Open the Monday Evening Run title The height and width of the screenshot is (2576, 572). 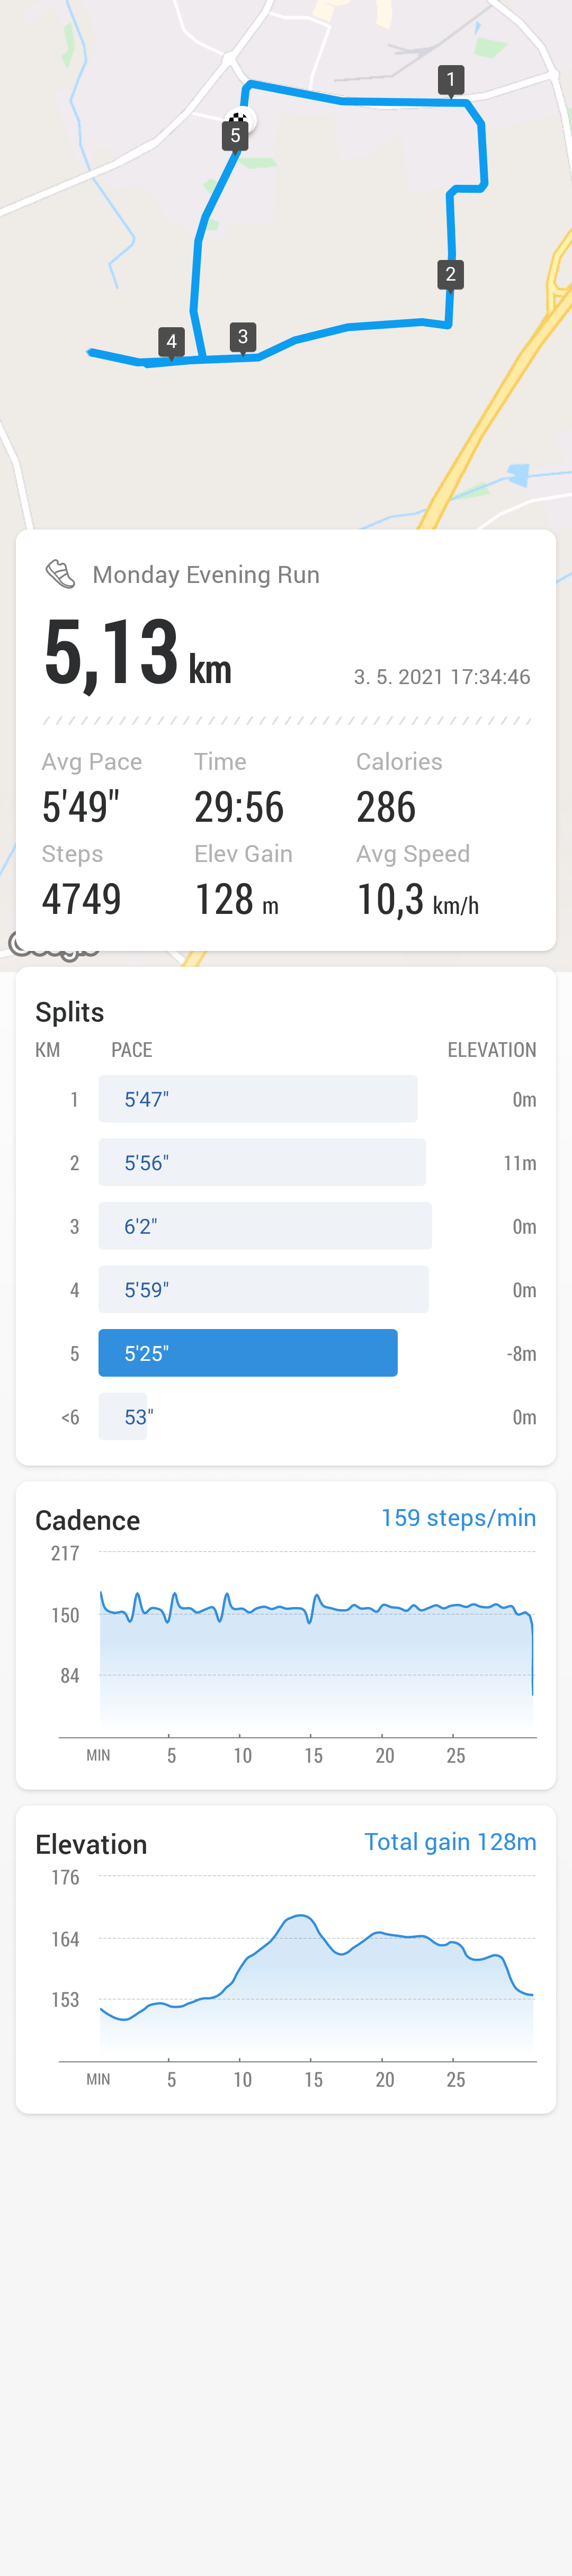[206, 575]
